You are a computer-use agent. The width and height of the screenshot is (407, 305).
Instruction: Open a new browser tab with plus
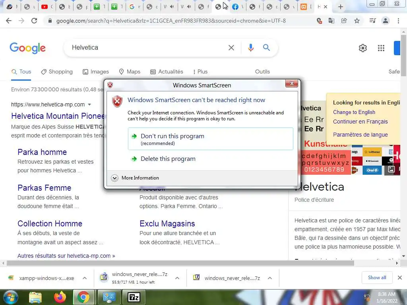tap(341, 7)
